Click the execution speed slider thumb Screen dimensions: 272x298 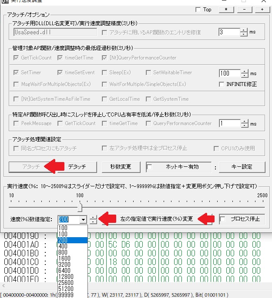coord(80,203)
